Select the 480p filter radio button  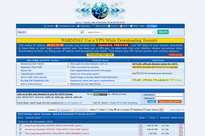click(98, 109)
